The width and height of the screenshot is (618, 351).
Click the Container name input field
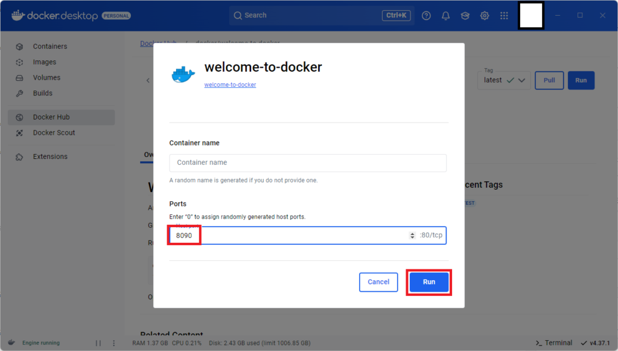pos(308,163)
